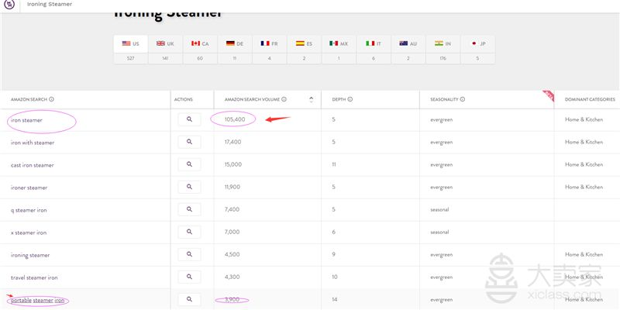Select keyword 'travel steamer iron'

point(34,278)
